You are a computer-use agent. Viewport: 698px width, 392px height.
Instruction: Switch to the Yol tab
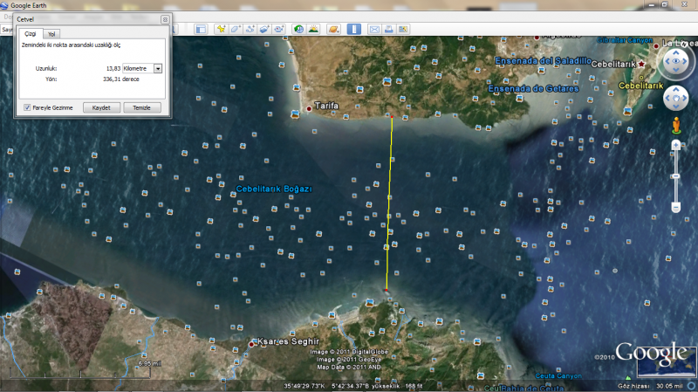point(52,33)
